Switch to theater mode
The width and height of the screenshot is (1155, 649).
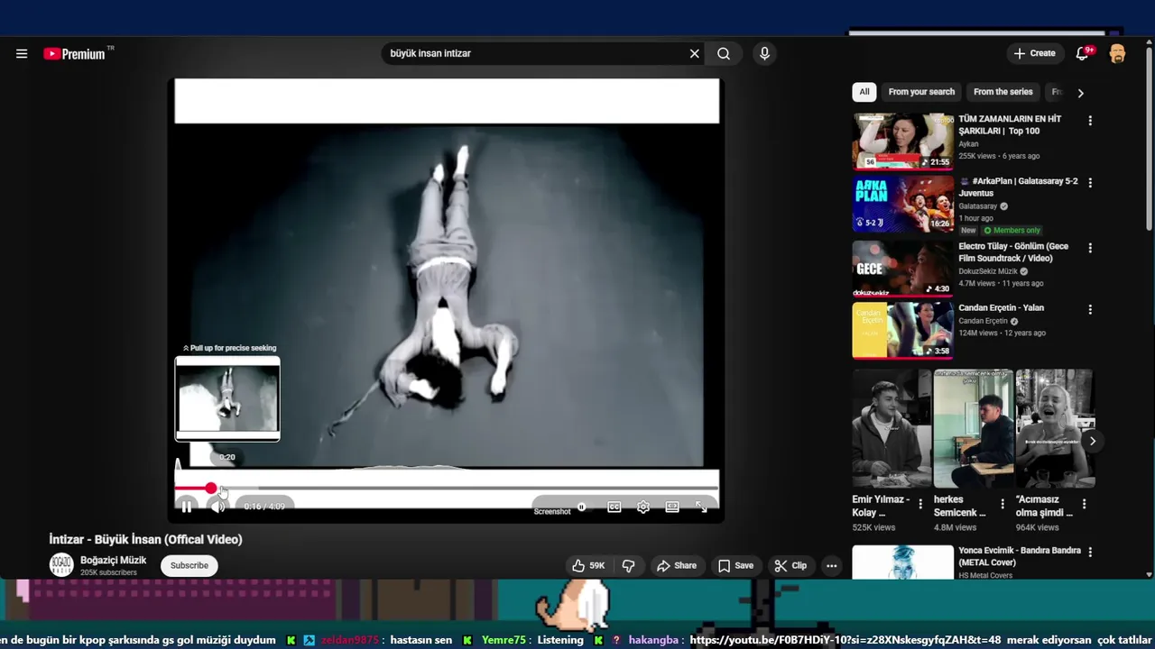point(672,507)
